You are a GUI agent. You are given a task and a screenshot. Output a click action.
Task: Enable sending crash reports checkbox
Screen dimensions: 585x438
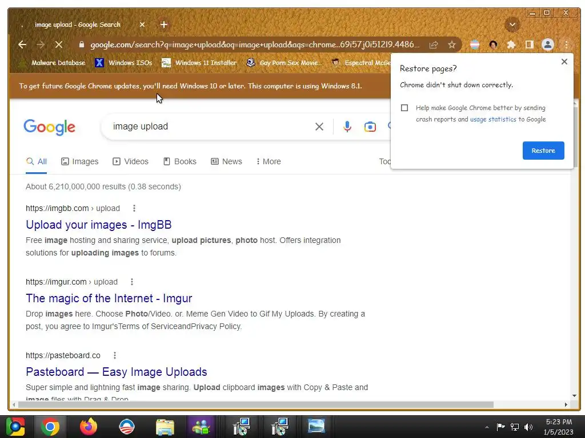click(404, 108)
